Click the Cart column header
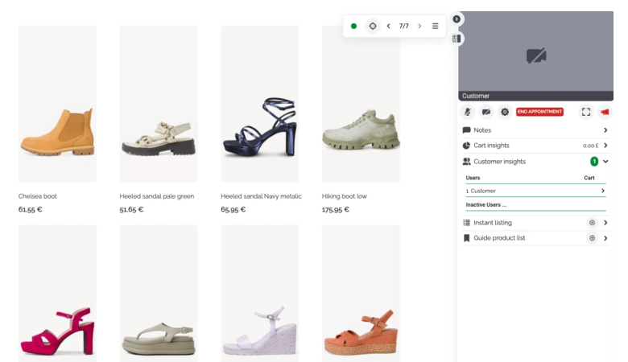The image size is (628, 362). point(589,178)
